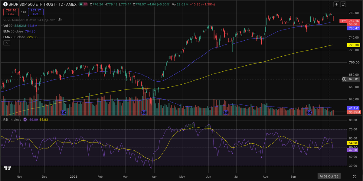Open the dividend marker in late September
Image resolution: width=363 pixels, height=181 pixels.
(x=309, y=112)
